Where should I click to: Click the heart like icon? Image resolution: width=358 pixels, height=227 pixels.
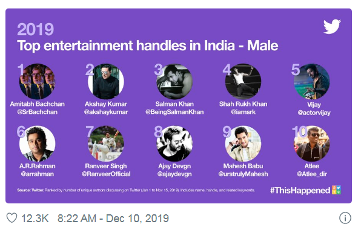(x=12, y=218)
